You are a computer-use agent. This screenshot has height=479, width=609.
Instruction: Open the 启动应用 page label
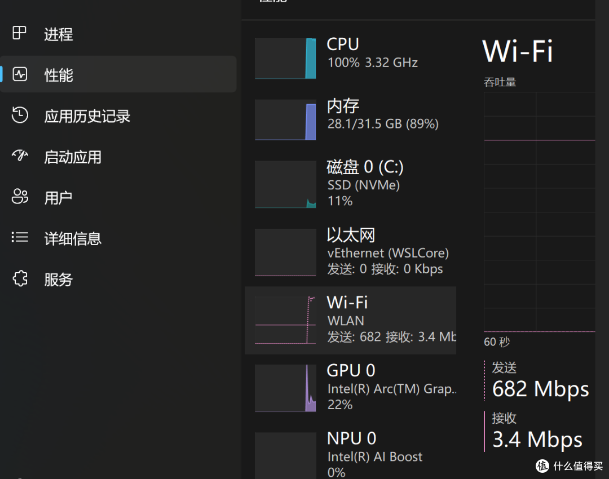pos(73,157)
